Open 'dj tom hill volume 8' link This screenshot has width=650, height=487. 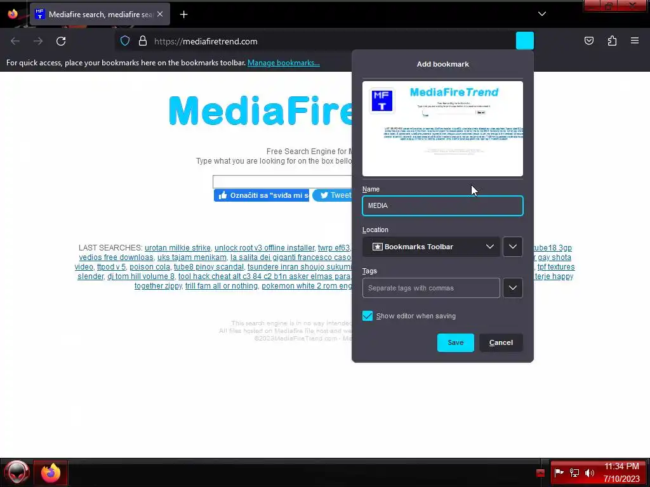(x=141, y=276)
